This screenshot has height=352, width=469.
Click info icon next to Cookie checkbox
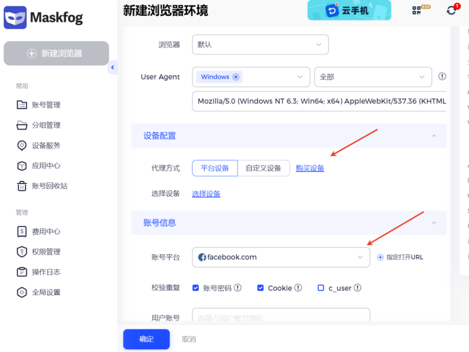pyautogui.click(x=298, y=288)
